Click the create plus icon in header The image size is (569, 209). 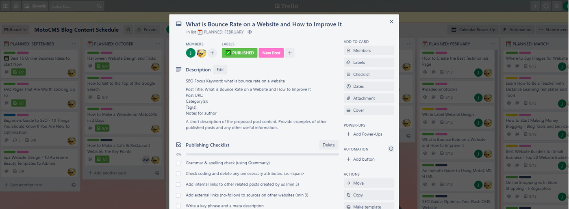[x=535, y=6]
